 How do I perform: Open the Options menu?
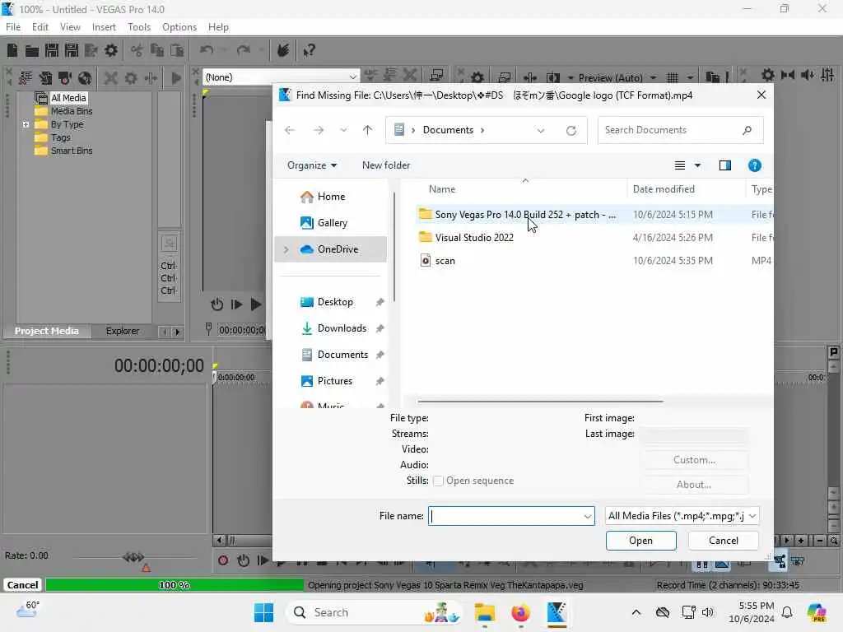(179, 27)
